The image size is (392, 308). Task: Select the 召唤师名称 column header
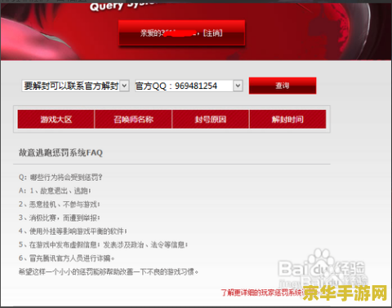pos(133,119)
